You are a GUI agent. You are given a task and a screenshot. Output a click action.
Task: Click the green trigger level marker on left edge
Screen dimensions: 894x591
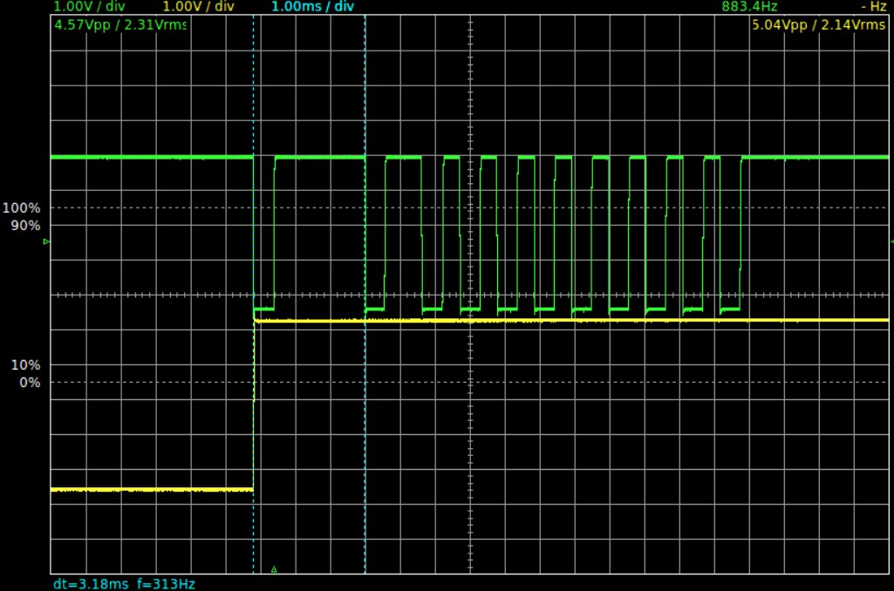(47, 241)
